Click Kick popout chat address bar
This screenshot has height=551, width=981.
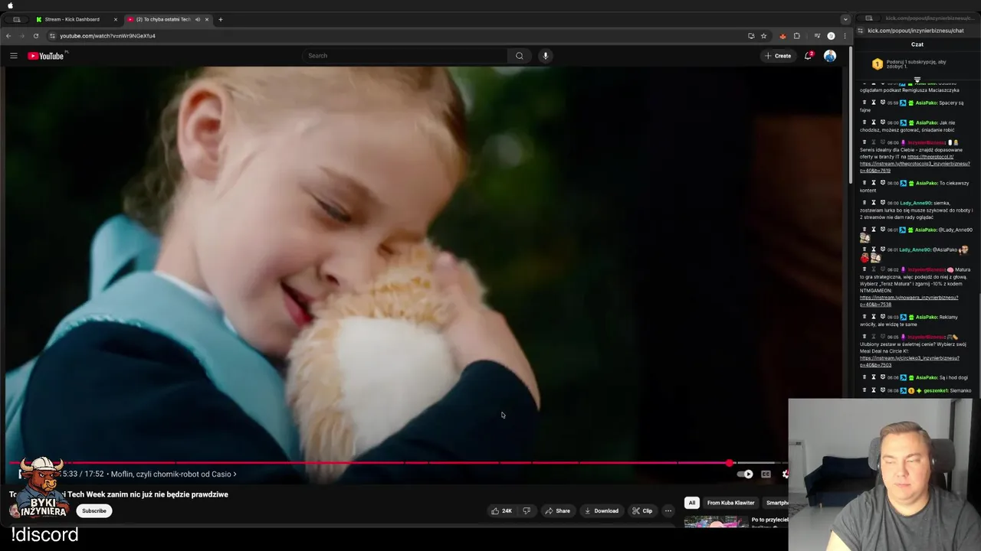pos(916,31)
